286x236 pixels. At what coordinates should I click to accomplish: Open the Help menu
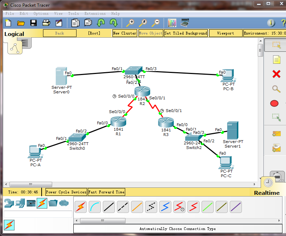[115, 13]
